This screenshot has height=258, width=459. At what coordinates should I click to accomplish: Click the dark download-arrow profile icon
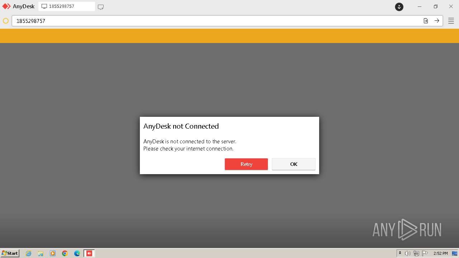tap(399, 7)
